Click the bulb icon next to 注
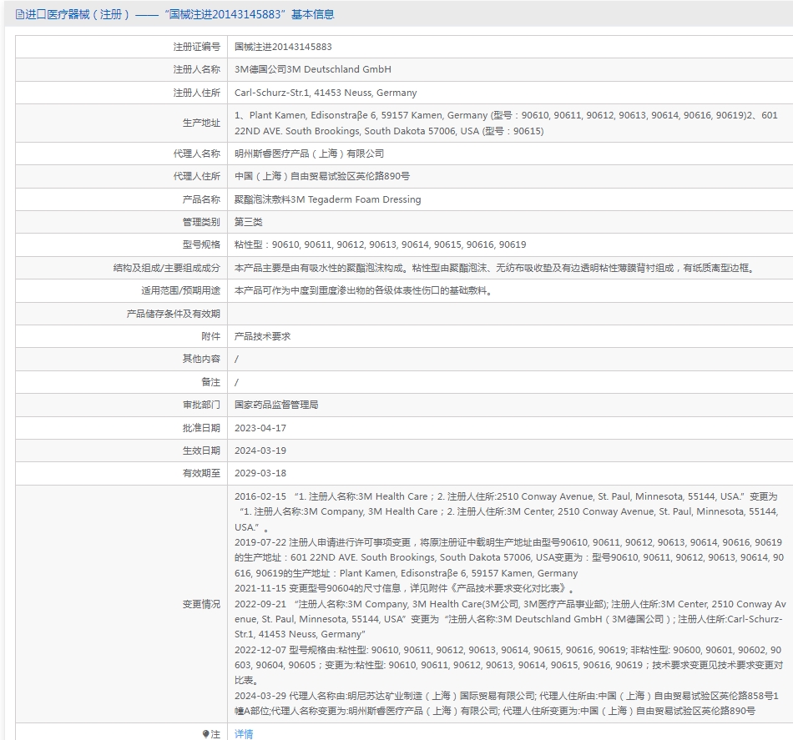 coord(205,734)
